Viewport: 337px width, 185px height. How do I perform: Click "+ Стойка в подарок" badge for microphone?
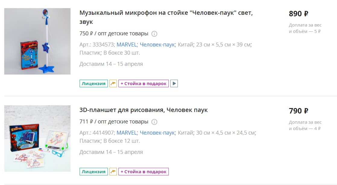point(143,84)
